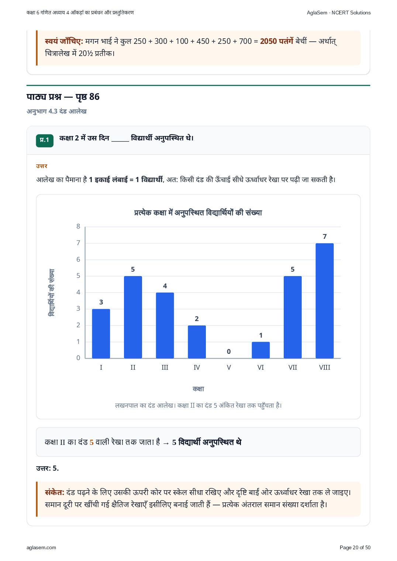Viewport: 397px width, 561px height.
Task: Click the y-axis tick label 8
Action: (78, 226)
